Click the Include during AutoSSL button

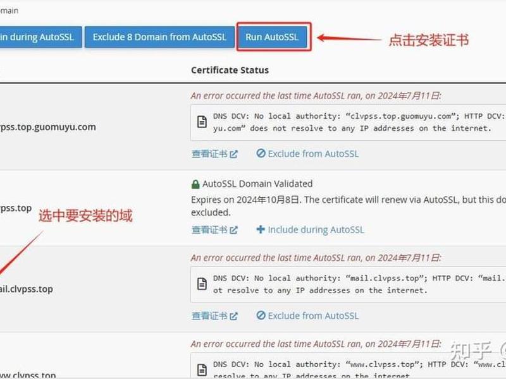(x=40, y=37)
